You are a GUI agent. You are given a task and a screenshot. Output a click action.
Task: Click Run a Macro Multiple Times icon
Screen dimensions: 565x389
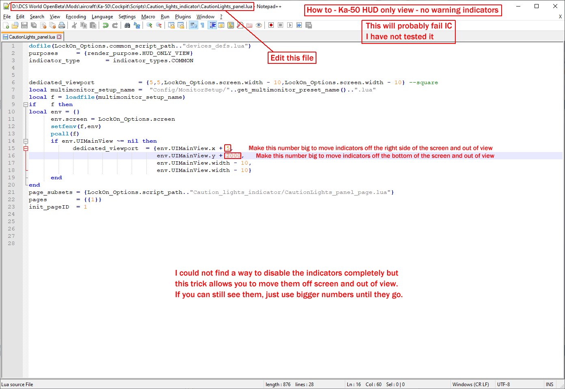pyautogui.click(x=299, y=25)
